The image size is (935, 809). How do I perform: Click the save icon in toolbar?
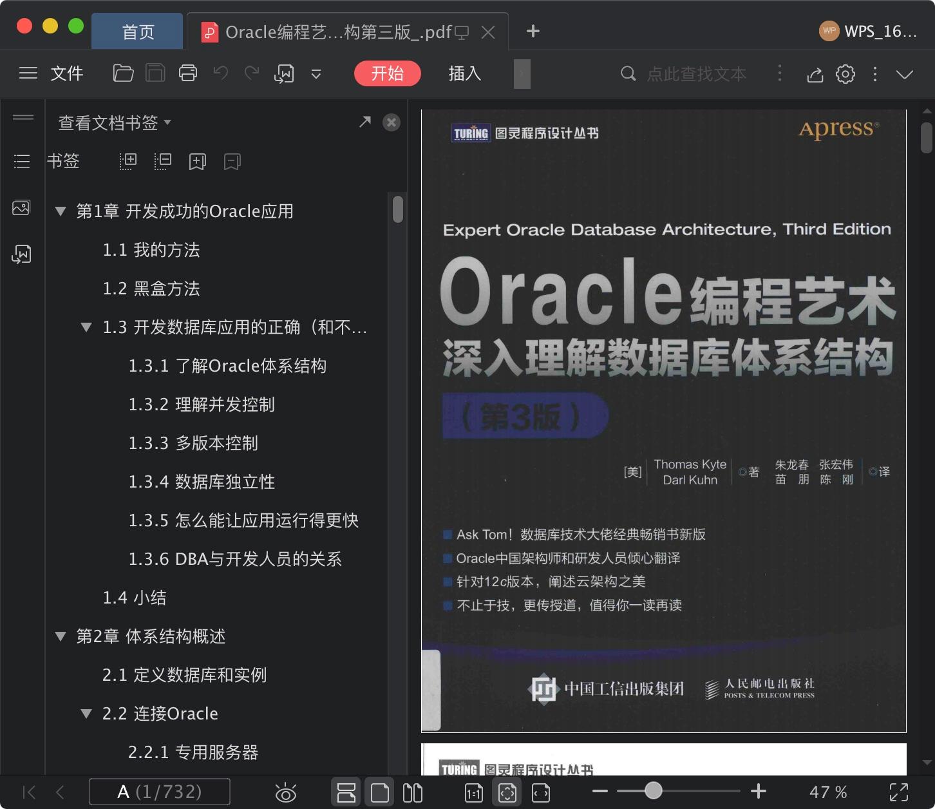pyautogui.click(x=155, y=73)
